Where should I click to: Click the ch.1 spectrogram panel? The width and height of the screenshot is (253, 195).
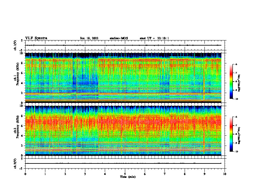pyautogui.click(x=123, y=78)
